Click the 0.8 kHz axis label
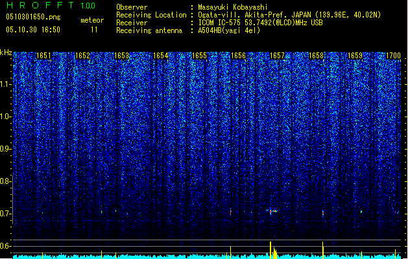Image resolution: width=408 pixels, height=259 pixels. click(x=5, y=181)
